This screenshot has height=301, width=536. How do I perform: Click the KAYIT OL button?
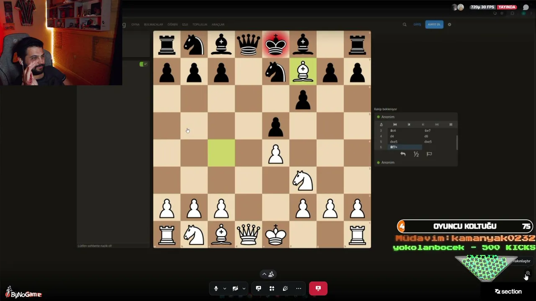coord(434,24)
